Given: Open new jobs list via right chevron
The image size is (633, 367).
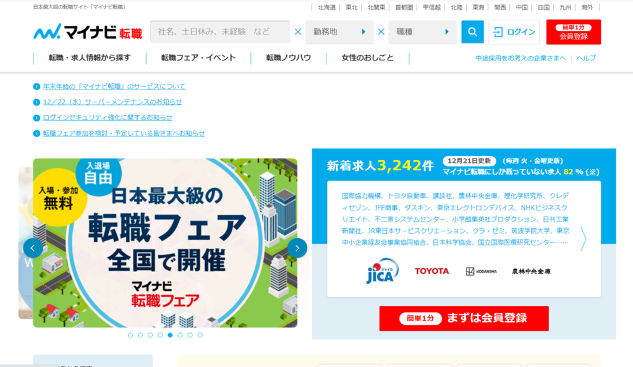Looking at the screenshot, I should pos(584,239).
